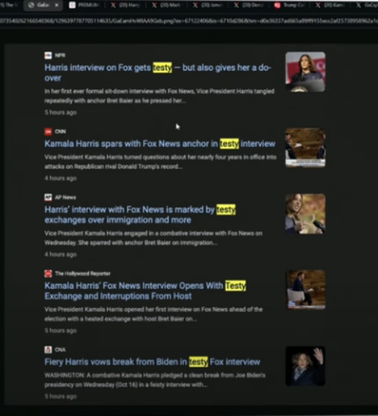This screenshot has width=378, height=416.
Task: Click the globe favicon on the active tab
Action: pyautogui.click(x=31, y=5)
